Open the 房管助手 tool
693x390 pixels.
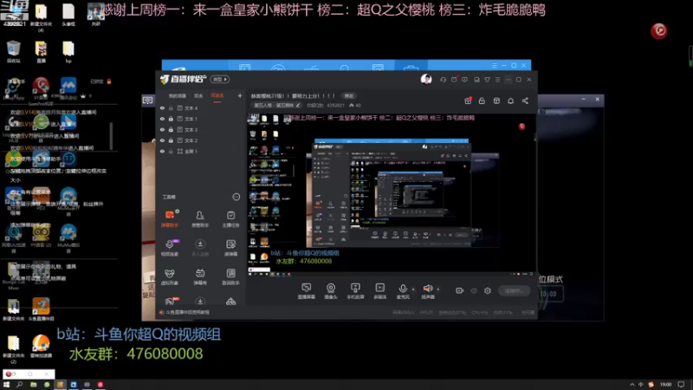coord(200,218)
